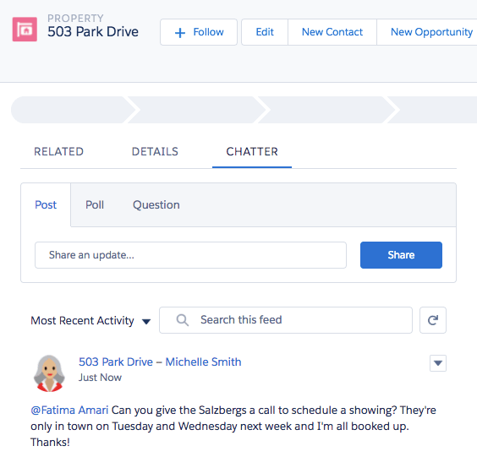Click the Search this feed field
The image size is (477, 457).
tap(286, 320)
